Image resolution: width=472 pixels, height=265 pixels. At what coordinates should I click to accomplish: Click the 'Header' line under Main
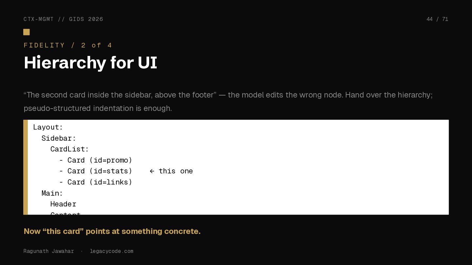63,204
